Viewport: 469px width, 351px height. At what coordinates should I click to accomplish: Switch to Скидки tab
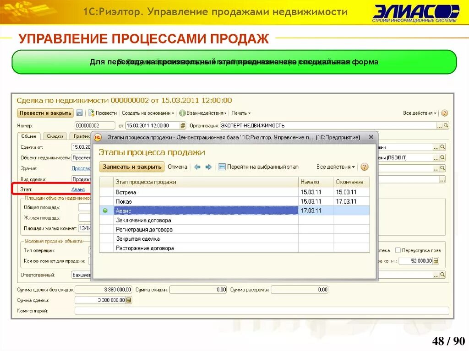coord(55,136)
